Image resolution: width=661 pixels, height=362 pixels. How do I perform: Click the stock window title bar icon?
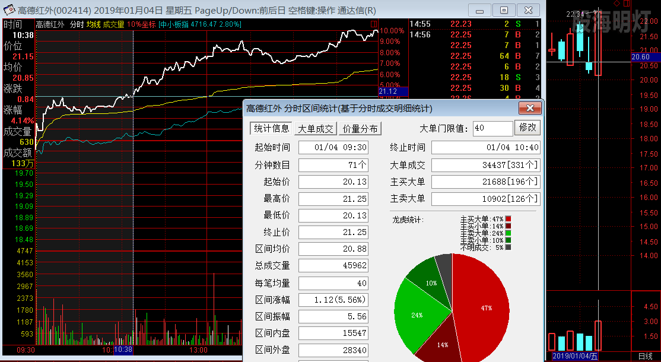click(x=9, y=10)
